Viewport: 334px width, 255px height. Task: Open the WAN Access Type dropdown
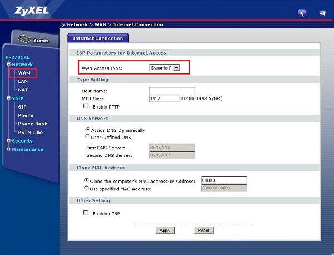[164, 68]
